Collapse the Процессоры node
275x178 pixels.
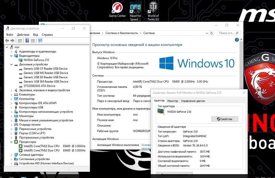pyautogui.click(x=11, y=142)
